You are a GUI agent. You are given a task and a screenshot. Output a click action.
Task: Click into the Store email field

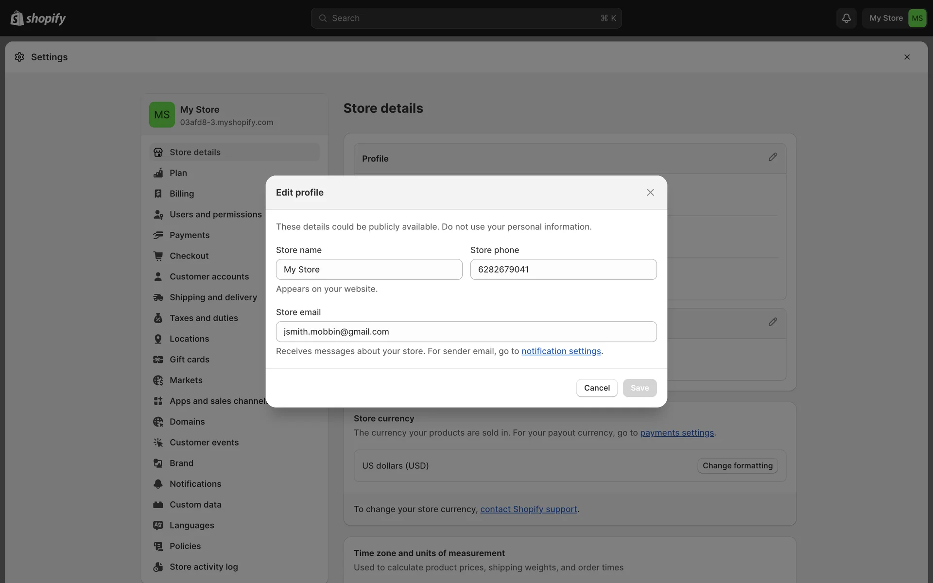coord(466,332)
